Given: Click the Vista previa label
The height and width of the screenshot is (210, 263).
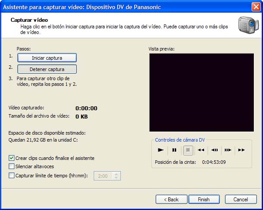Looking at the screenshot, I should coord(161,49).
